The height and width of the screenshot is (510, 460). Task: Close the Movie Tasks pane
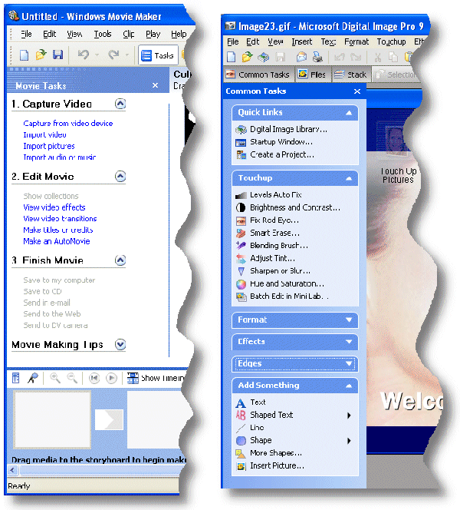155,85
